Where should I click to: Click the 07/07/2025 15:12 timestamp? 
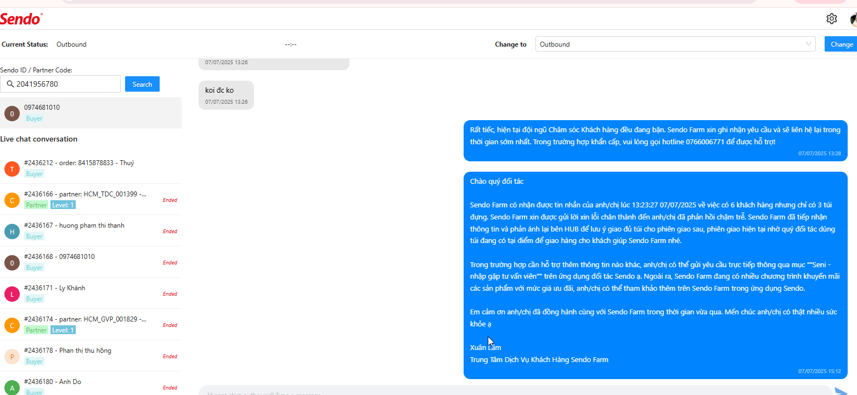820,371
